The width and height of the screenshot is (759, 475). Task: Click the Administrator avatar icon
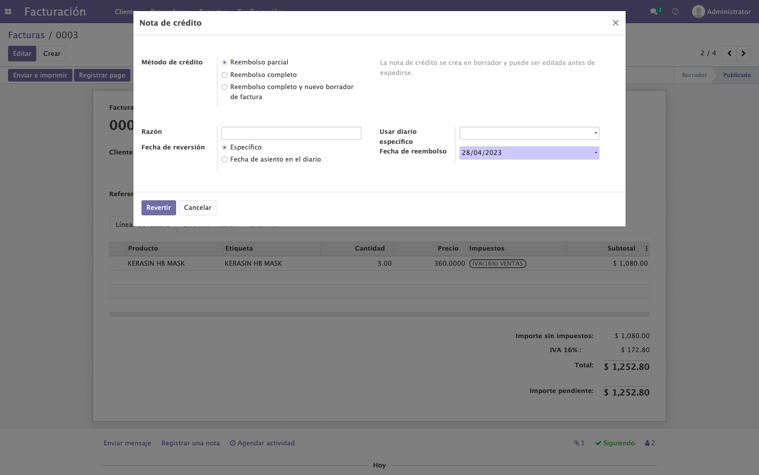click(x=698, y=12)
